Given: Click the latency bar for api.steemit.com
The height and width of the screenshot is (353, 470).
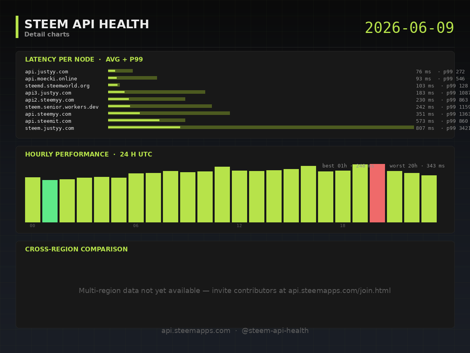Looking at the screenshot, I should [146, 120].
